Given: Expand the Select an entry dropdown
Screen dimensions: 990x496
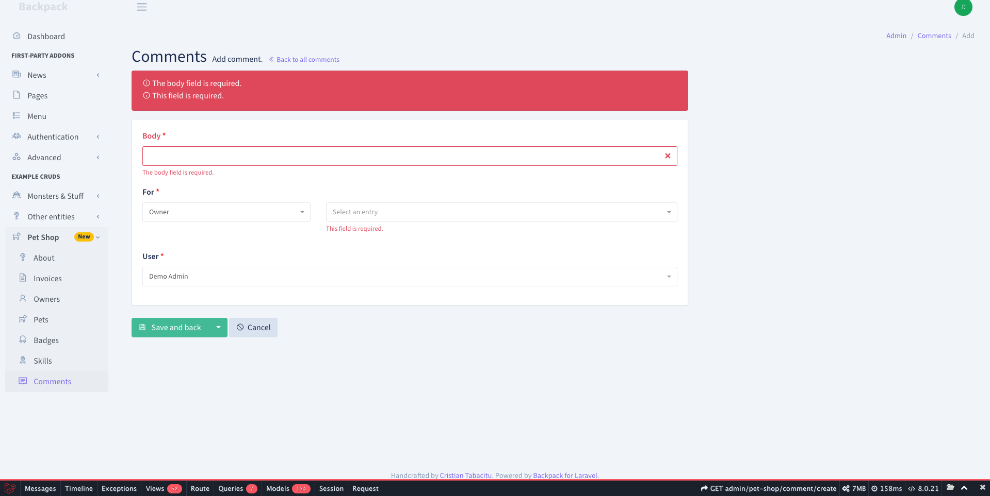Looking at the screenshot, I should 500,212.
